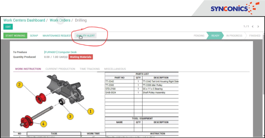
Task: Click Start Working button
Action: [15, 36]
